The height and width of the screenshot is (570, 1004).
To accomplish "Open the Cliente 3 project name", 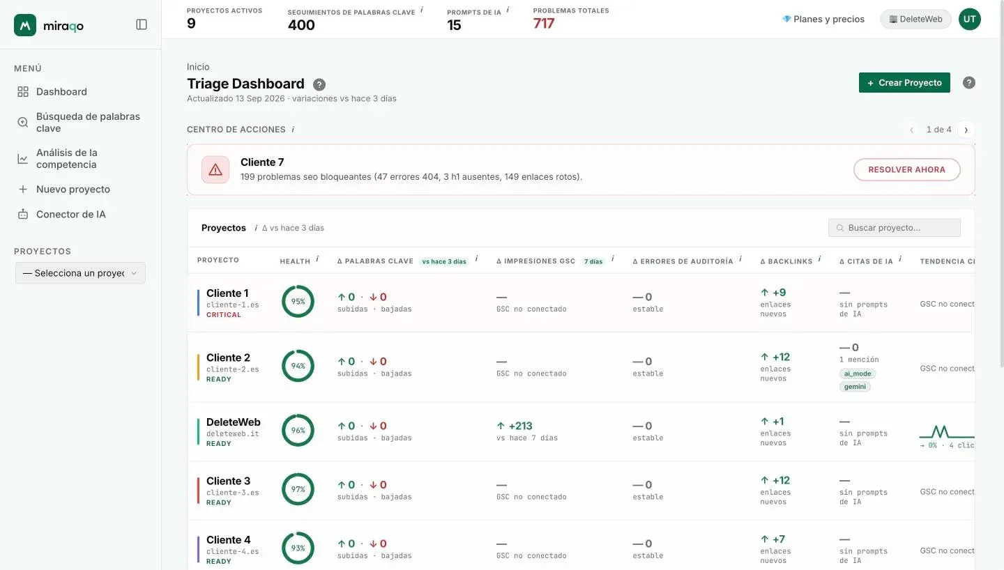I will (x=228, y=481).
